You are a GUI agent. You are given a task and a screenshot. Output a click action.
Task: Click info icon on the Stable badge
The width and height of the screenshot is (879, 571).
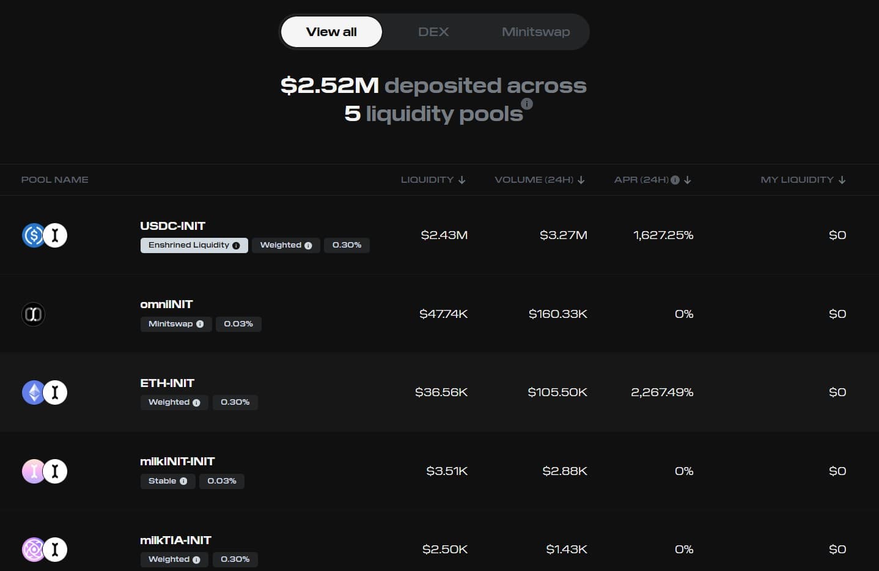coord(183,481)
